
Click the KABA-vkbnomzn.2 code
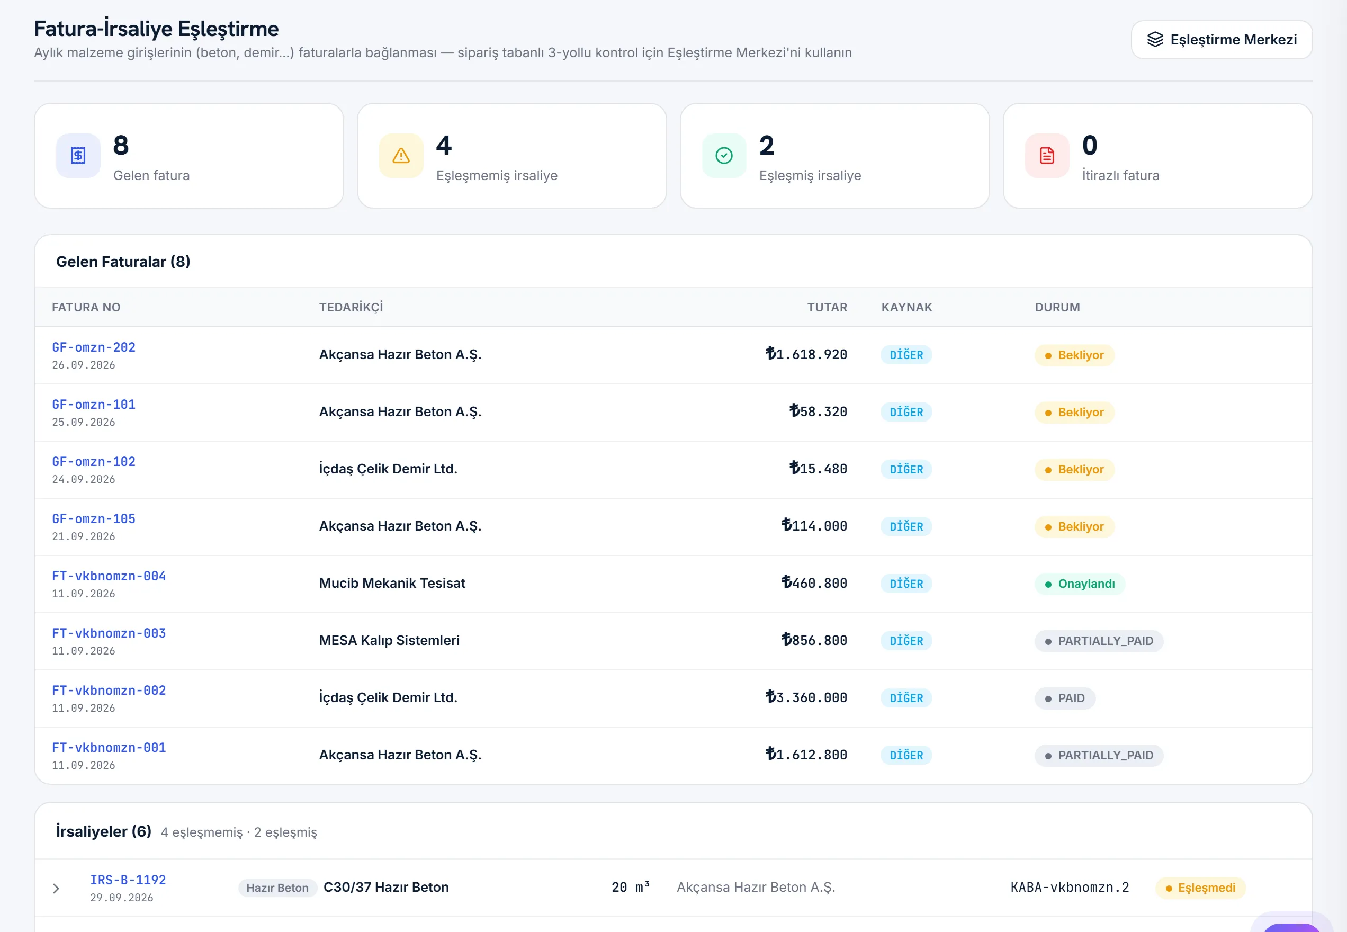1070,888
